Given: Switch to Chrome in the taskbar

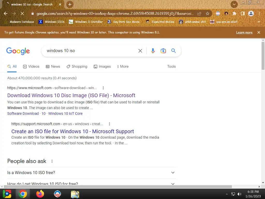Looking at the screenshot, I should pyautogui.click(x=23, y=194).
